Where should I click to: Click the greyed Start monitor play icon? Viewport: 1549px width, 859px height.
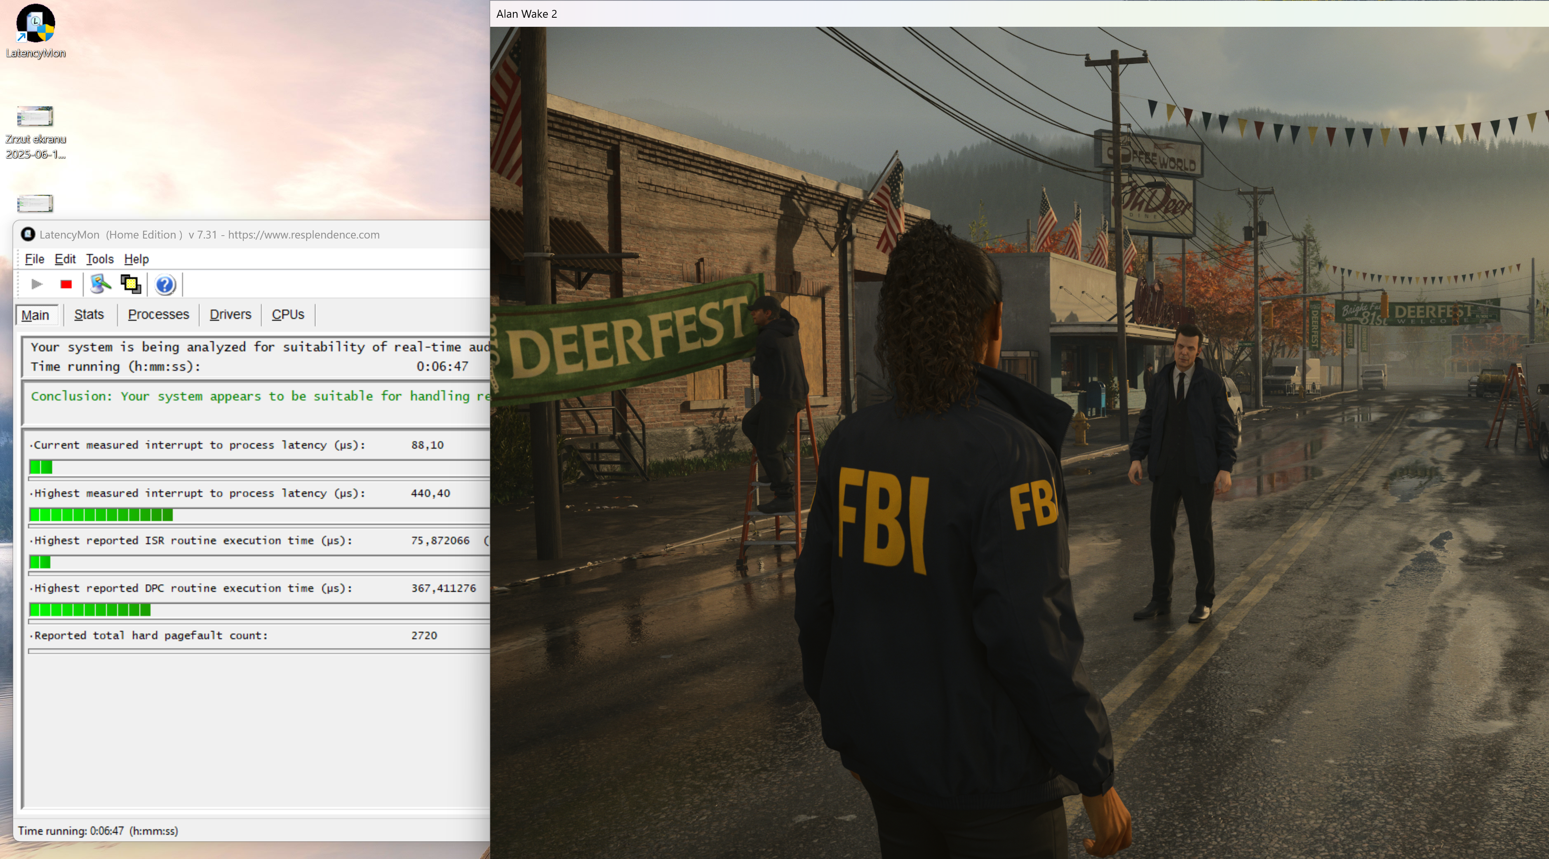pos(37,284)
